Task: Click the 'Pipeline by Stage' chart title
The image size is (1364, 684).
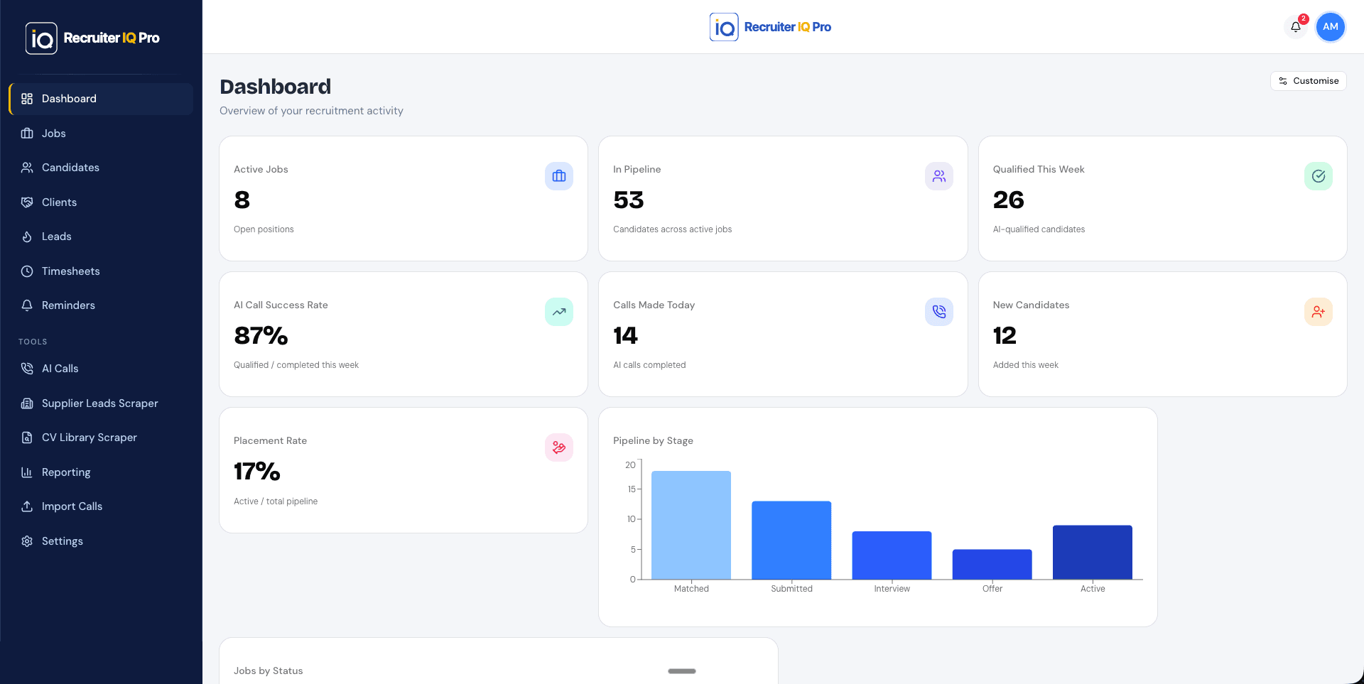Action: [653, 441]
